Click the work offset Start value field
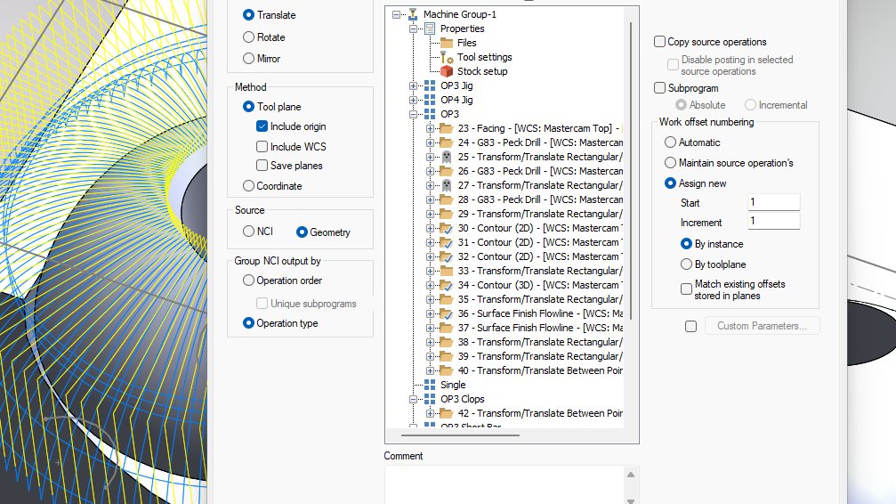The width and height of the screenshot is (896, 504). 774,202
